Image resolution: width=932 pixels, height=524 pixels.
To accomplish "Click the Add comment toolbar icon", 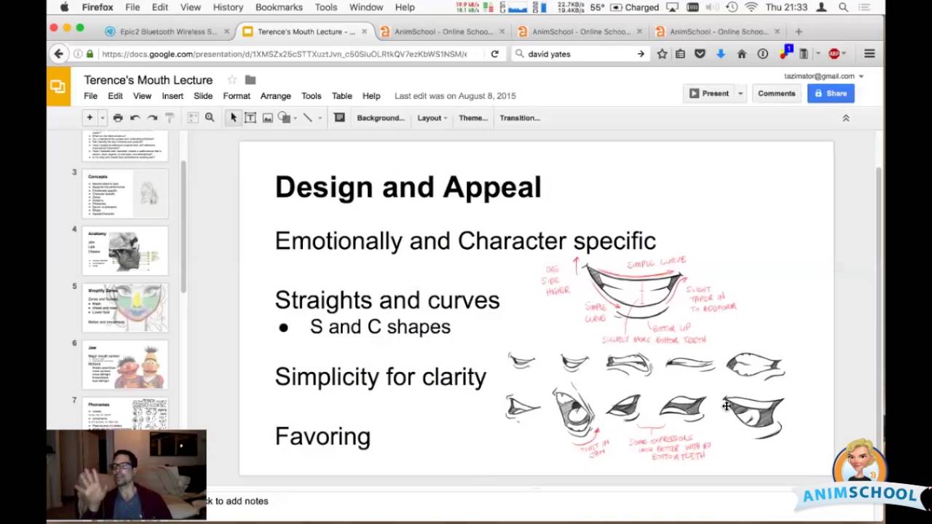I will (x=339, y=117).
